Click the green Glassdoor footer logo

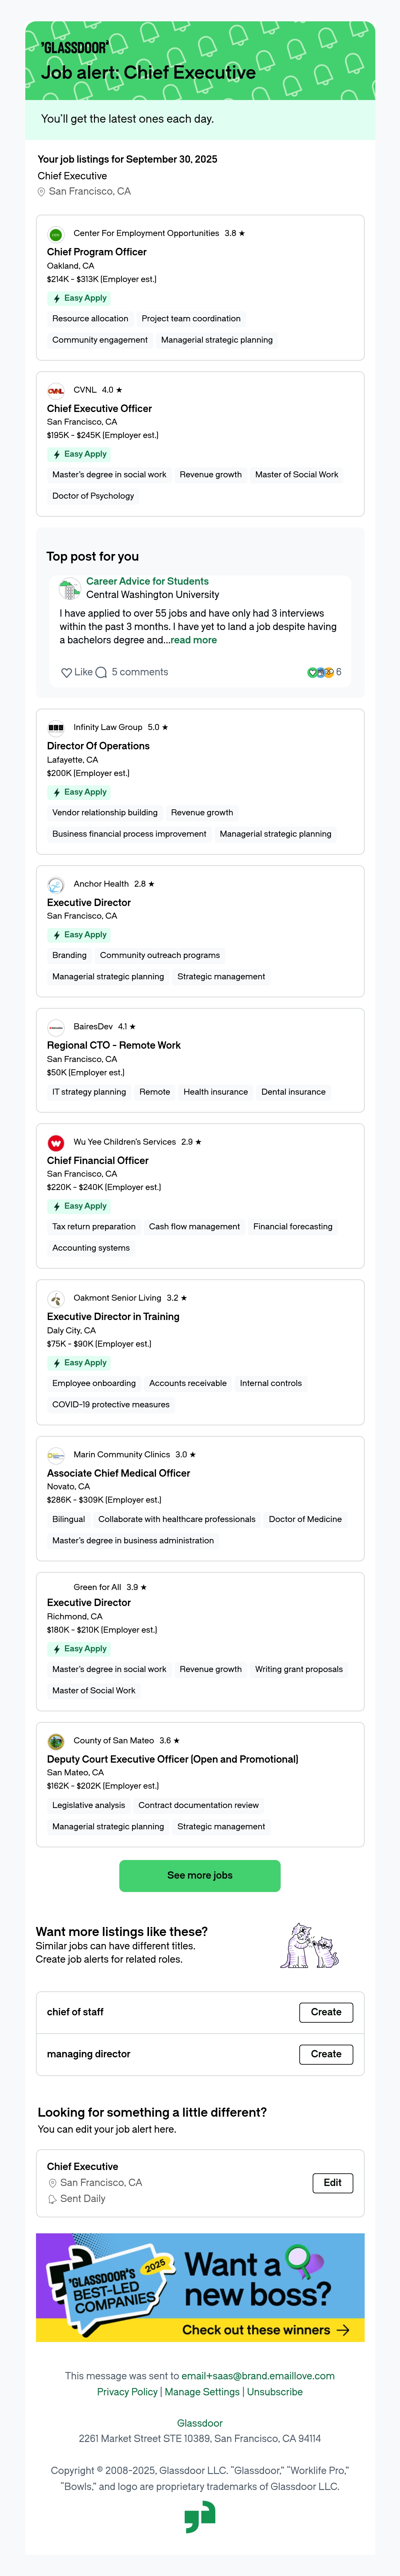(200, 2517)
